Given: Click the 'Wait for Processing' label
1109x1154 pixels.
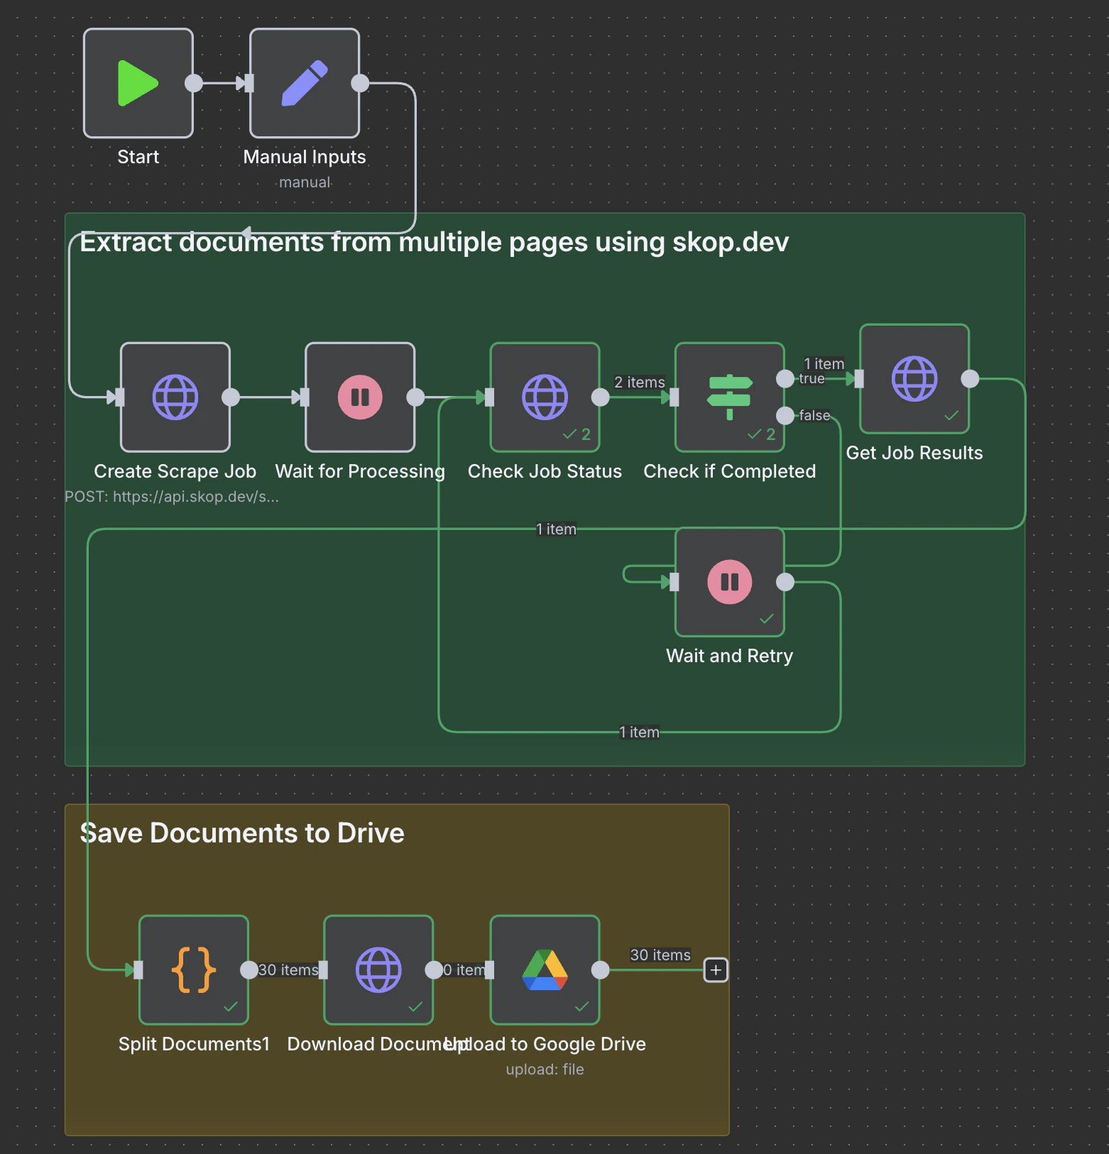Looking at the screenshot, I should 360,471.
